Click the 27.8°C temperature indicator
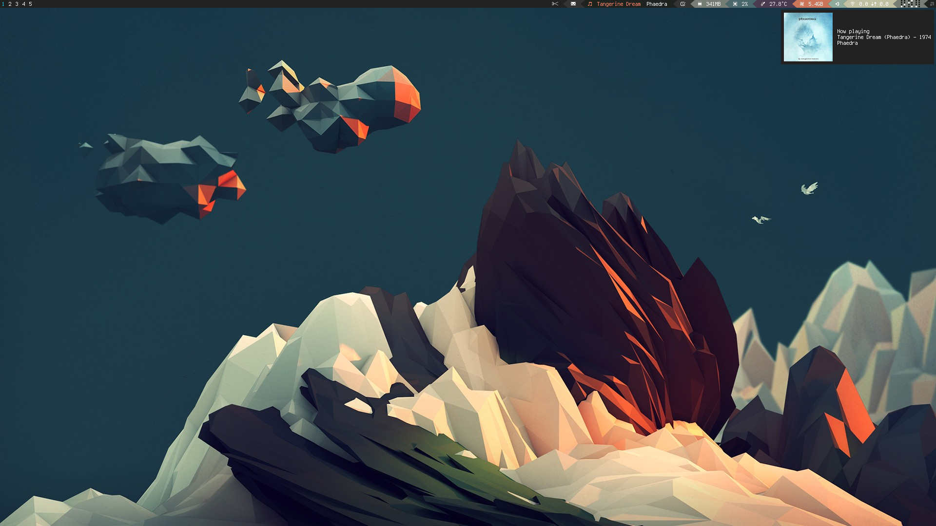The width and height of the screenshot is (936, 526). point(774,4)
